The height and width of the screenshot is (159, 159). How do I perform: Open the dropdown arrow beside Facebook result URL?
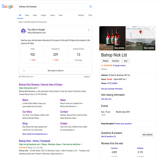[x=81, y=144]
